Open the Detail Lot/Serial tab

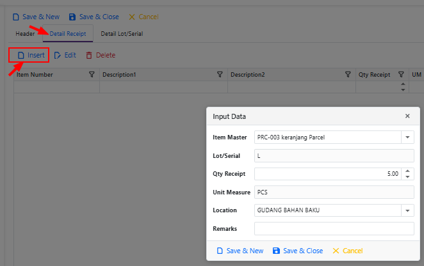[122, 34]
